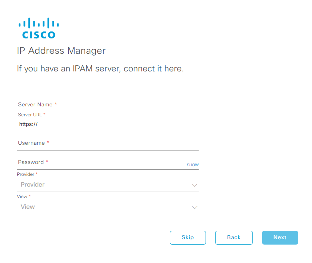Click the small Server URL label

coord(30,115)
